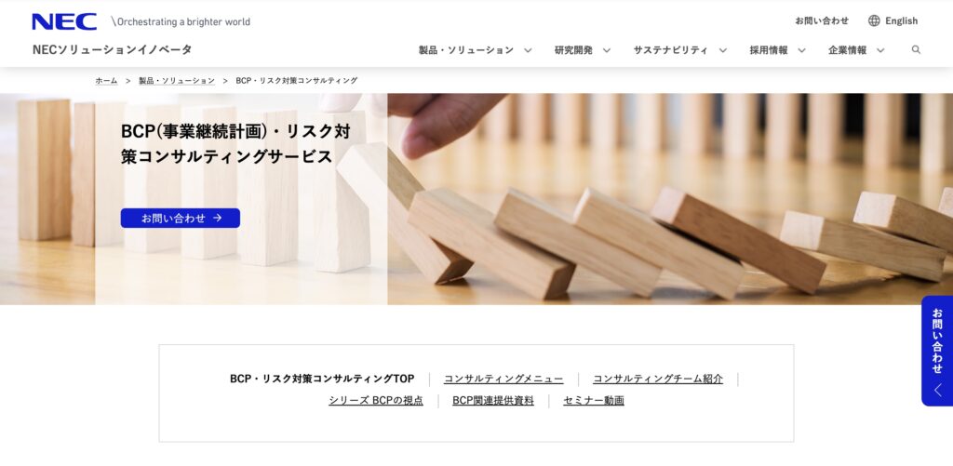The height and width of the screenshot is (466, 953).
Task: Open コンサルティングチーム紹介 link
Action: click(x=658, y=379)
